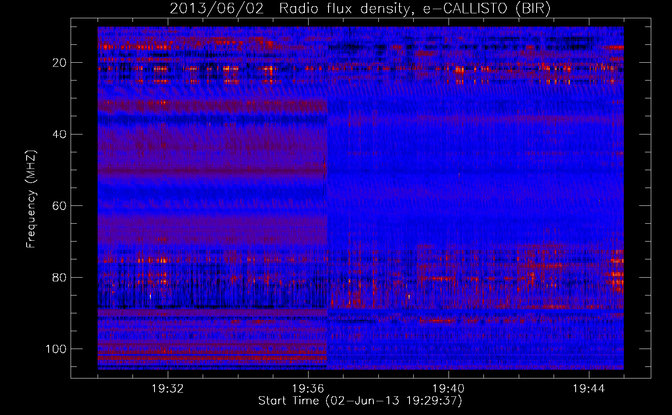Click the 20 frequency tick label

click(x=60, y=63)
